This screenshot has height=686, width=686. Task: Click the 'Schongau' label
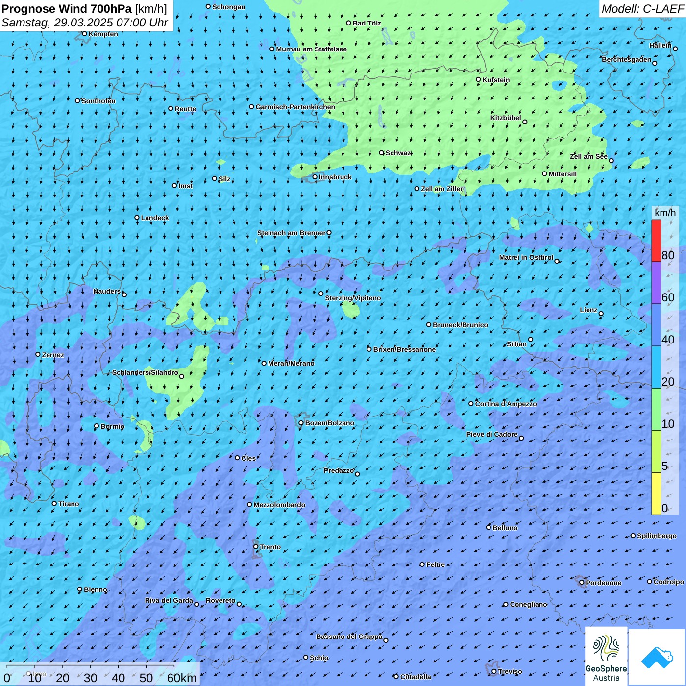[x=229, y=7]
